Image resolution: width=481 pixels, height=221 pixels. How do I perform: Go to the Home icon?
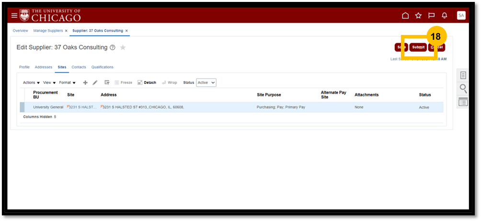[405, 16]
